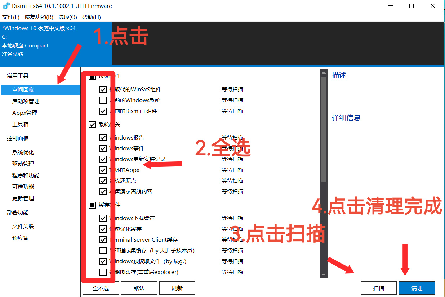
Task: Uncheck Windows更新安装记录 checkbox
Action: tap(103, 159)
